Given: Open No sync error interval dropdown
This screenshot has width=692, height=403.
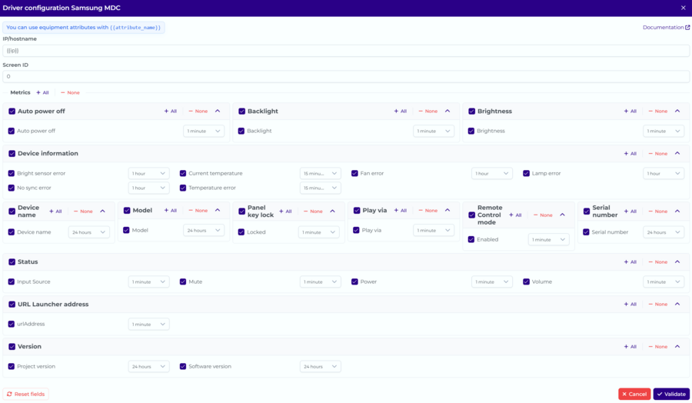Looking at the screenshot, I should tap(148, 188).
